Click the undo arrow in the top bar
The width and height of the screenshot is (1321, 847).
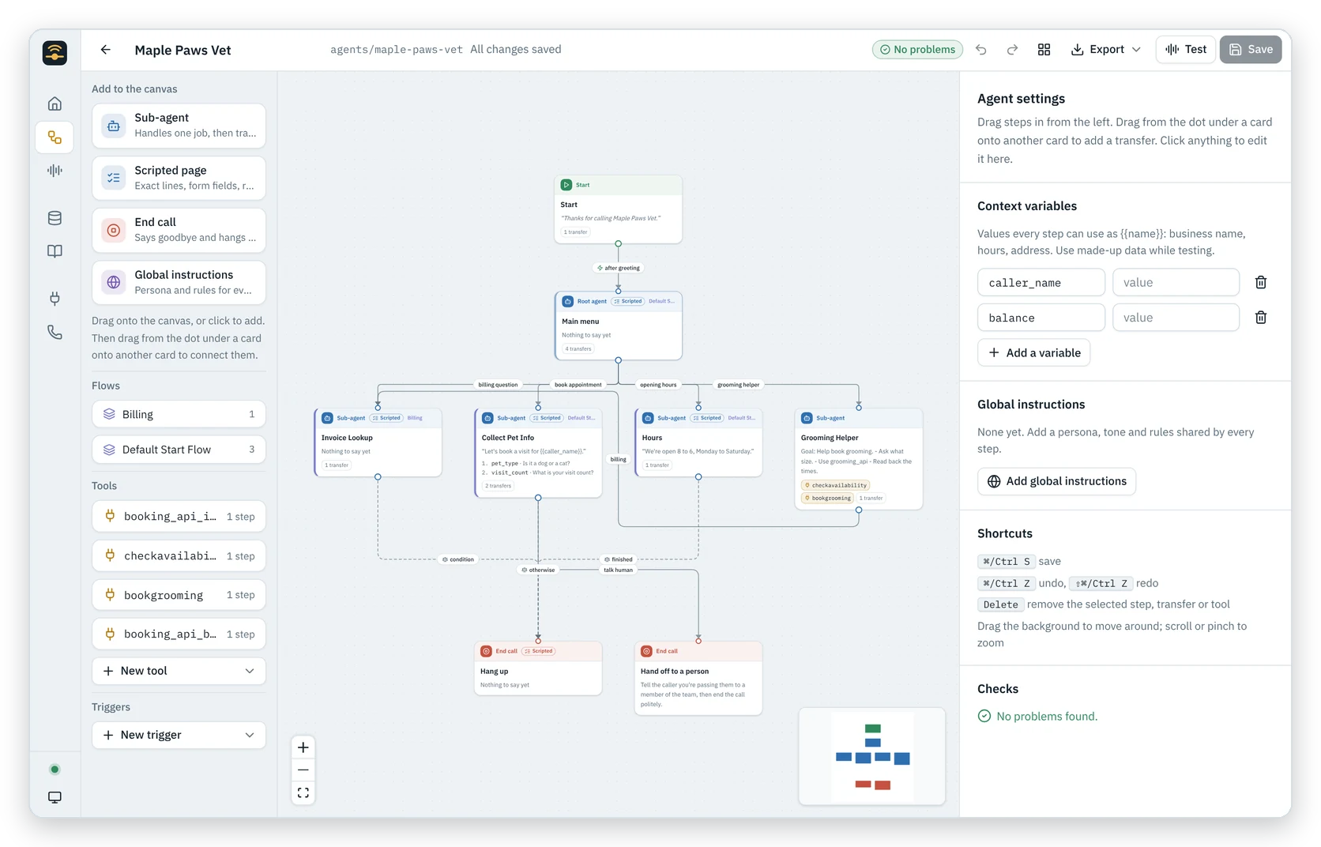coord(980,50)
